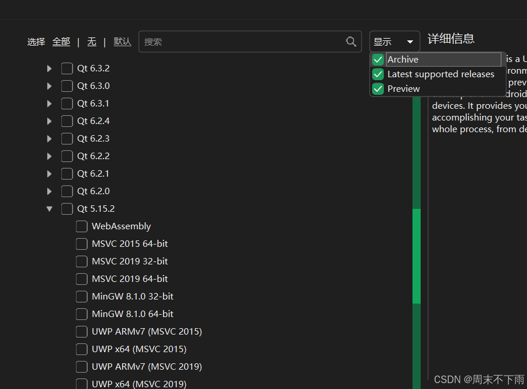Check the MSVC 2019 64-bit box
The height and width of the screenshot is (389, 527).
(x=82, y=278)
